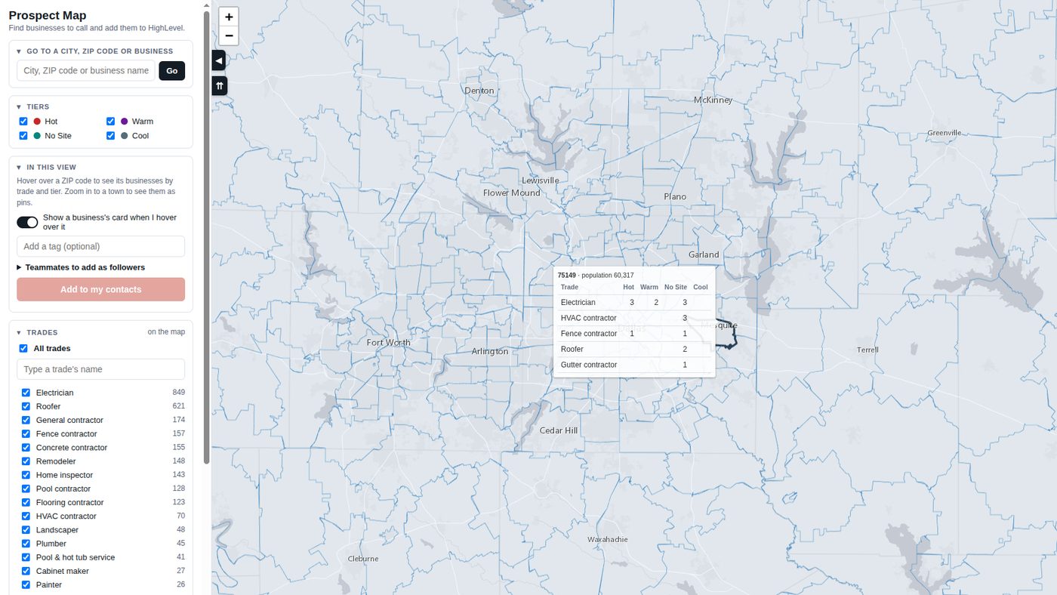1057x595 pixels.
Task: Uncheck the Pool contractor checkbox
Action: tap(26, 489)
